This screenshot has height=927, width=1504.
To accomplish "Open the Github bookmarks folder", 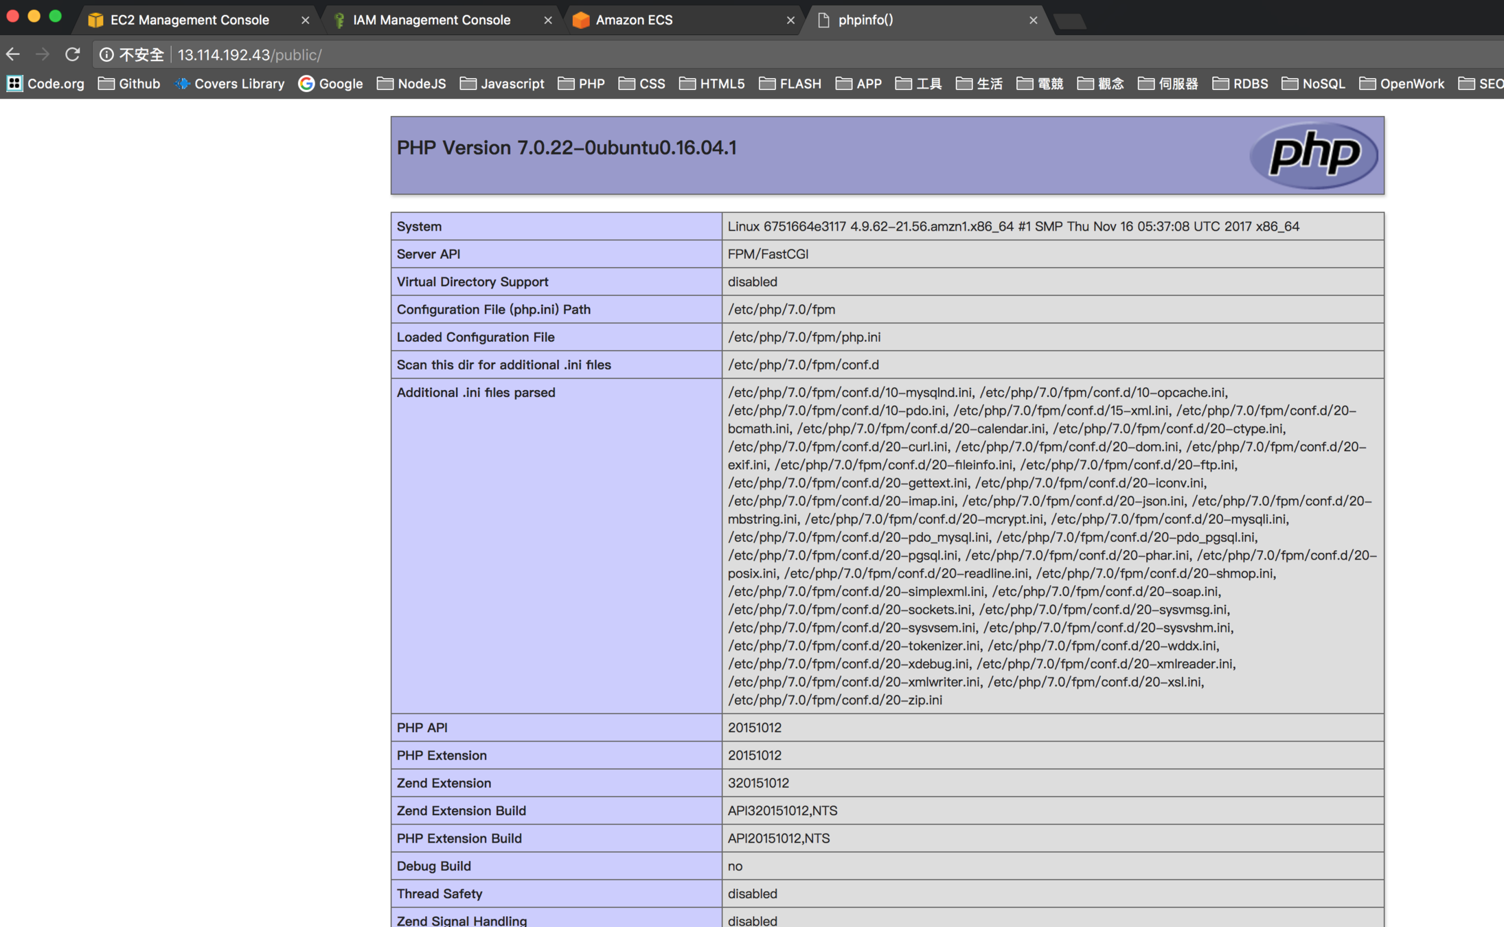I will pos(130,84).
